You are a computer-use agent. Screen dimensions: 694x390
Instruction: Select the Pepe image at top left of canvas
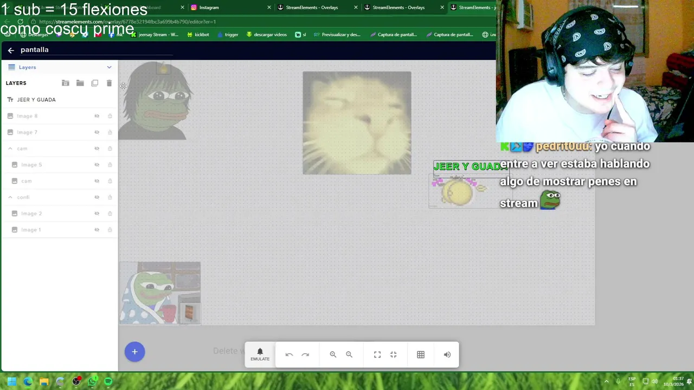[x=155, y=101]
